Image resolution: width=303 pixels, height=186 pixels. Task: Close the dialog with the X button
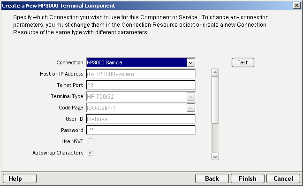click(x=296, y=6)
